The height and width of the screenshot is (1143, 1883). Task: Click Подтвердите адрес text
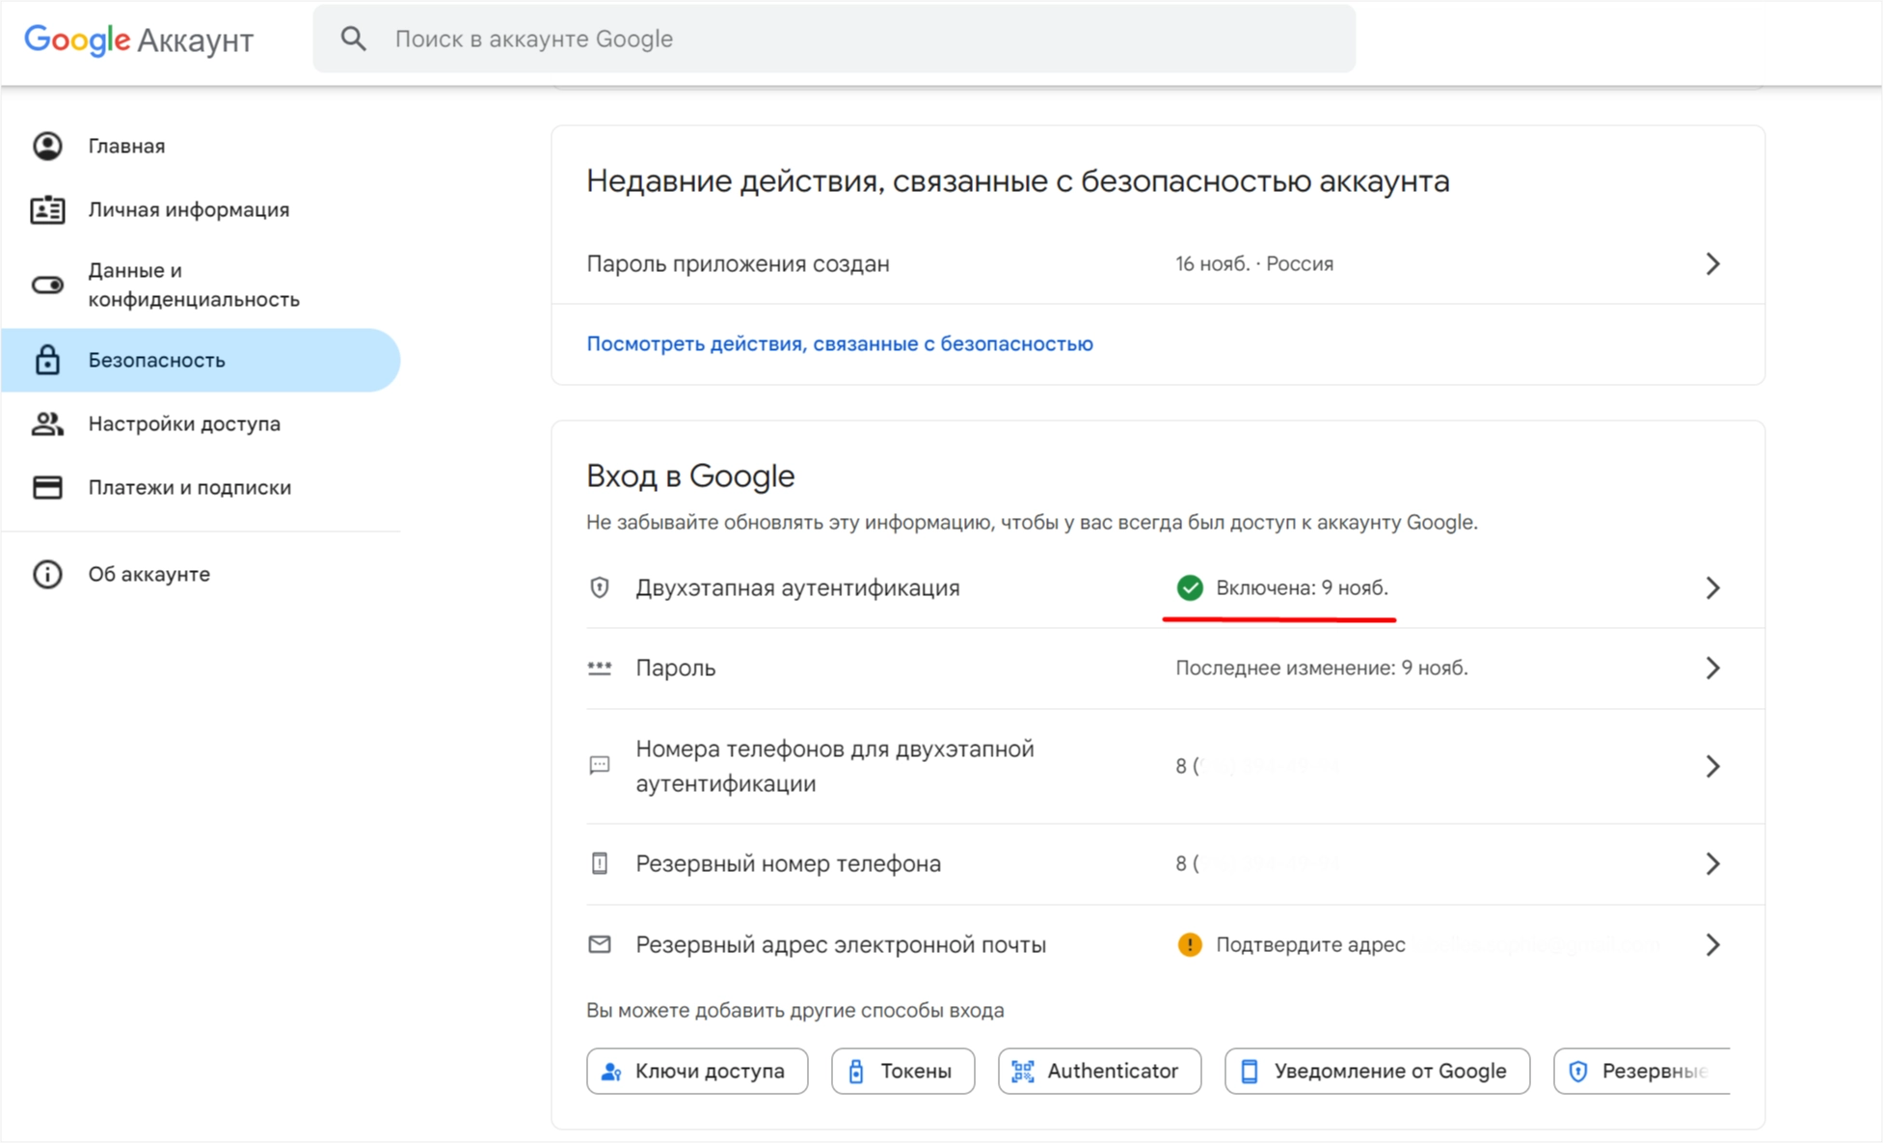coord(1310,944)
